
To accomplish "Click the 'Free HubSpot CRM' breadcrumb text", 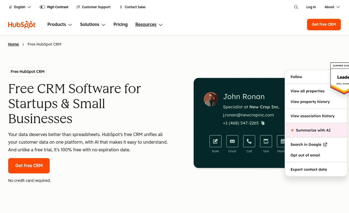I will [x=44, y=44].
